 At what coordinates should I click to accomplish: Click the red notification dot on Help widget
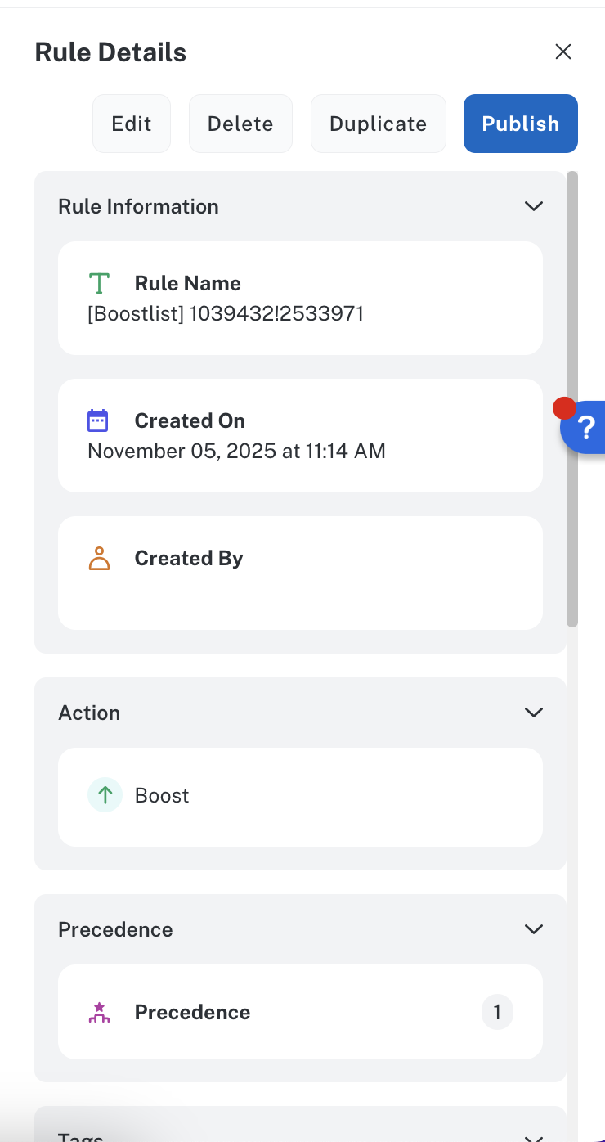pos(563,407)
